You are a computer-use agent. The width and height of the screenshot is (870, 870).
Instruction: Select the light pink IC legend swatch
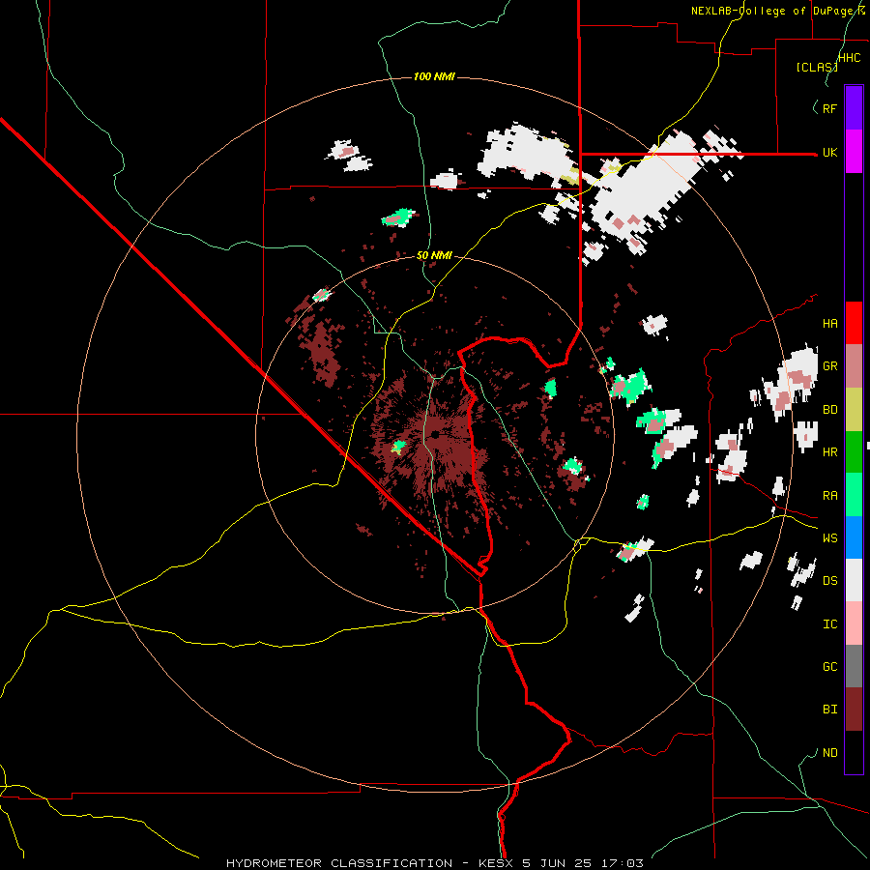(x=854, y=623)
